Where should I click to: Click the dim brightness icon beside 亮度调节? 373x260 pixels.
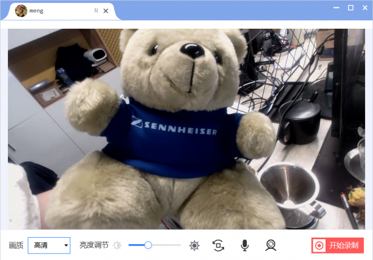point(117,245)
